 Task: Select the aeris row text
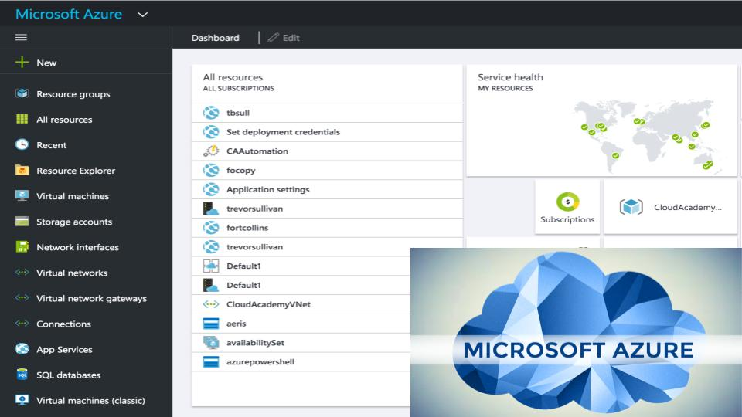pyautogui.click(x=237, y=324)
